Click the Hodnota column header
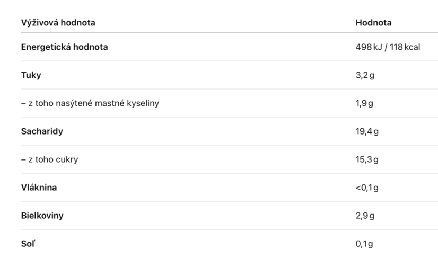The width and height of the screenshot is (438, 276). (x=373, y=23)
